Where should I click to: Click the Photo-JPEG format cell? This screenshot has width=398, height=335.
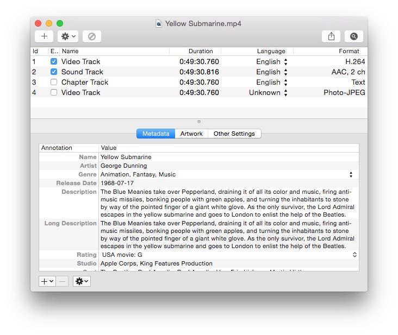point(344,92)
